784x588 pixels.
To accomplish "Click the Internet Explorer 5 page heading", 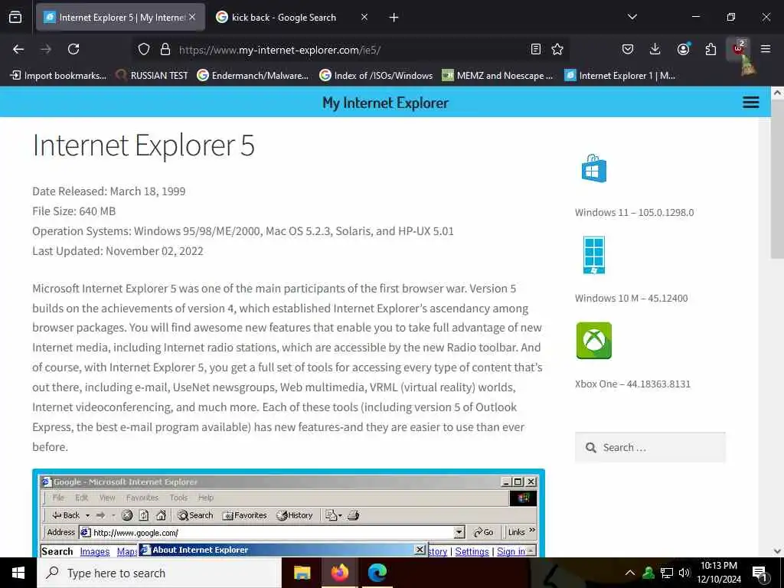I will pyautogui.click(x=143, y=145).
